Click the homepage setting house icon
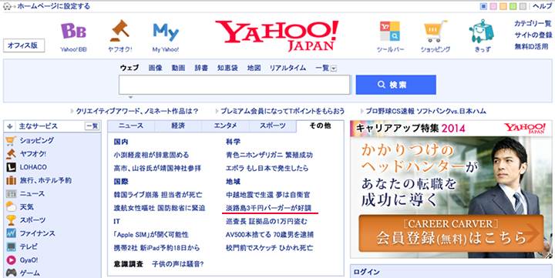This screenshot has height=278, width=555. pos(7,6)
